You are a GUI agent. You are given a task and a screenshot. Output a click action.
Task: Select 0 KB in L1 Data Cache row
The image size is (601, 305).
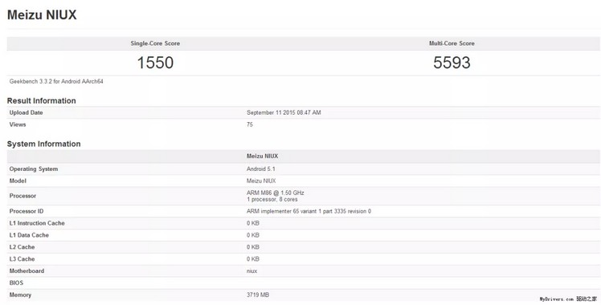tap(253, 235)
